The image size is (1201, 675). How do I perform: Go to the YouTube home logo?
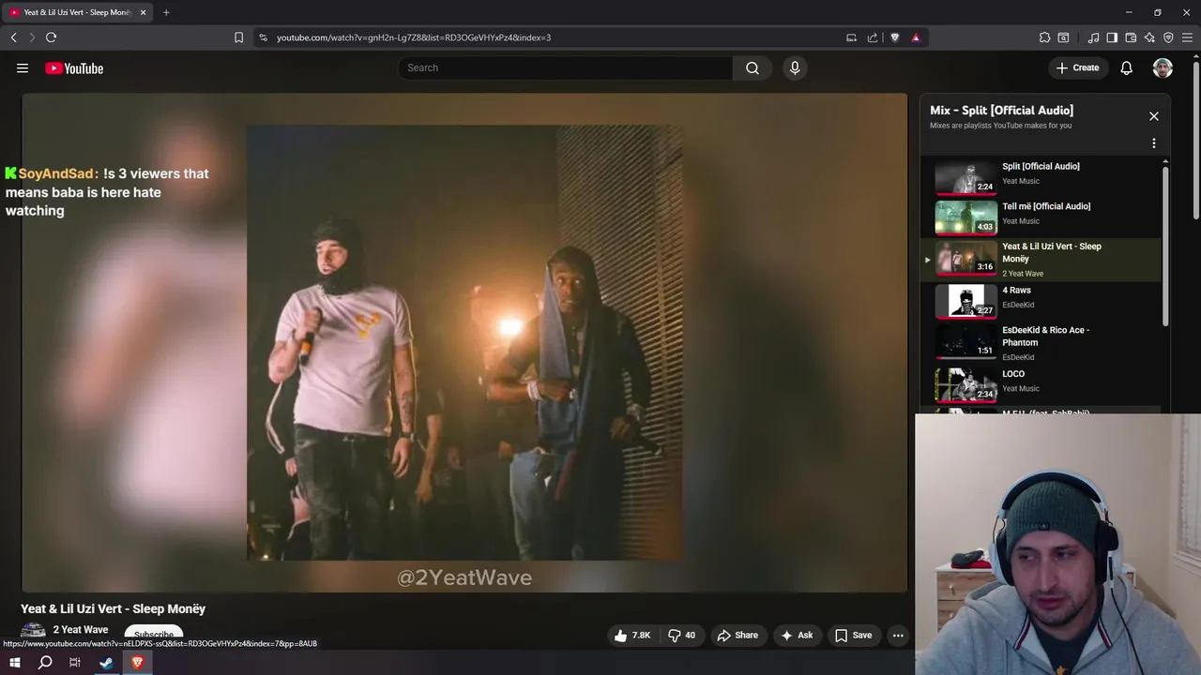(74, 68)
